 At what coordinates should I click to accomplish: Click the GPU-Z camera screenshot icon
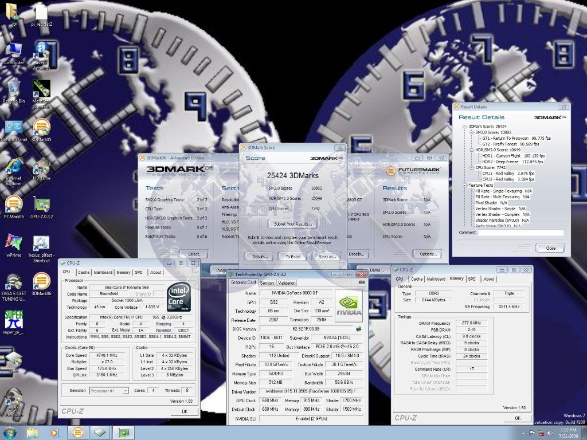pos(361,282)
